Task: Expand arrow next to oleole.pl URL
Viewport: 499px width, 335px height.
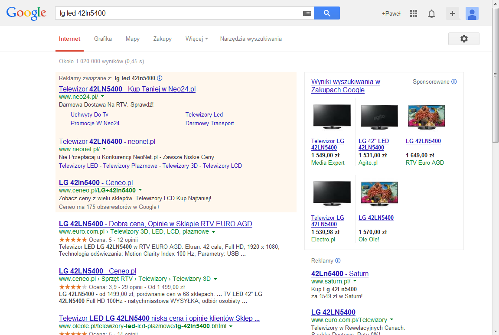Action: (x=231, y=326)
